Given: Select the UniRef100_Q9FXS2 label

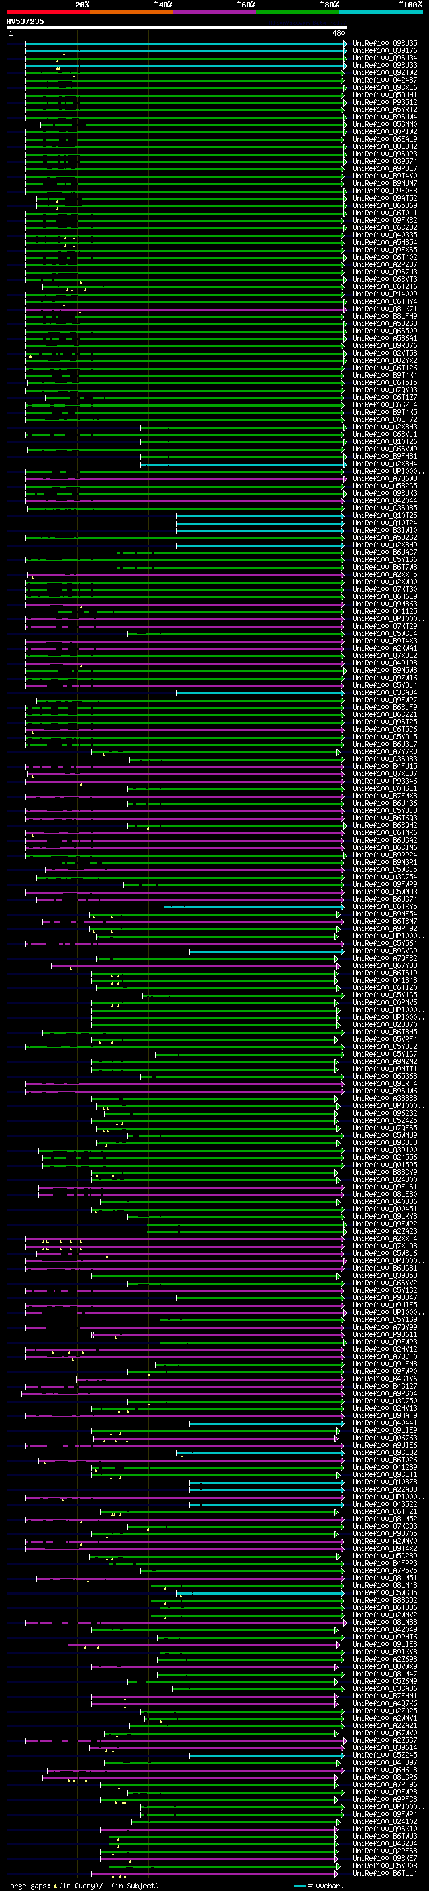Looking at the screenshot, I should (x=385, y=220).
